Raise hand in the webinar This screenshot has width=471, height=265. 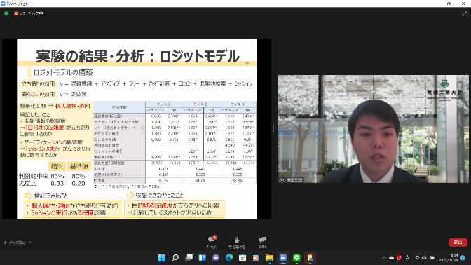[237, 242]
